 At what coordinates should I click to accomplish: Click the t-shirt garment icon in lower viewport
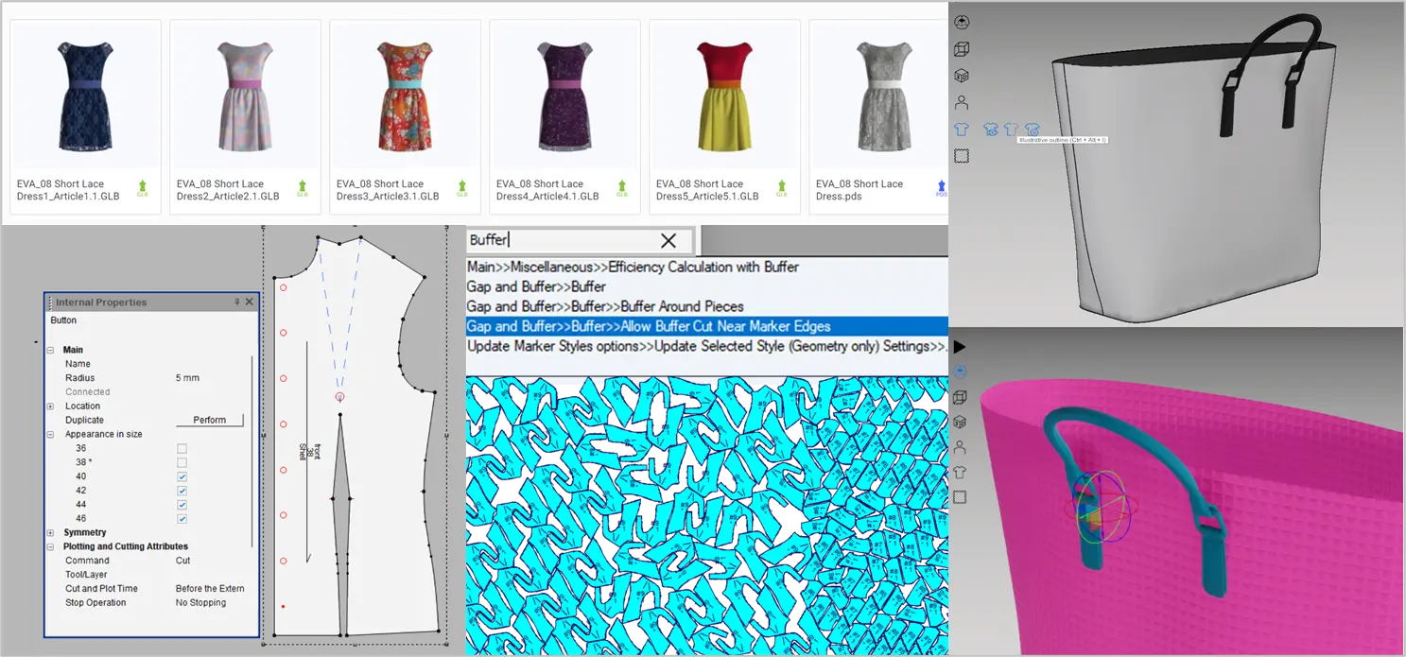pyautogui.click(x=961, y=472)
